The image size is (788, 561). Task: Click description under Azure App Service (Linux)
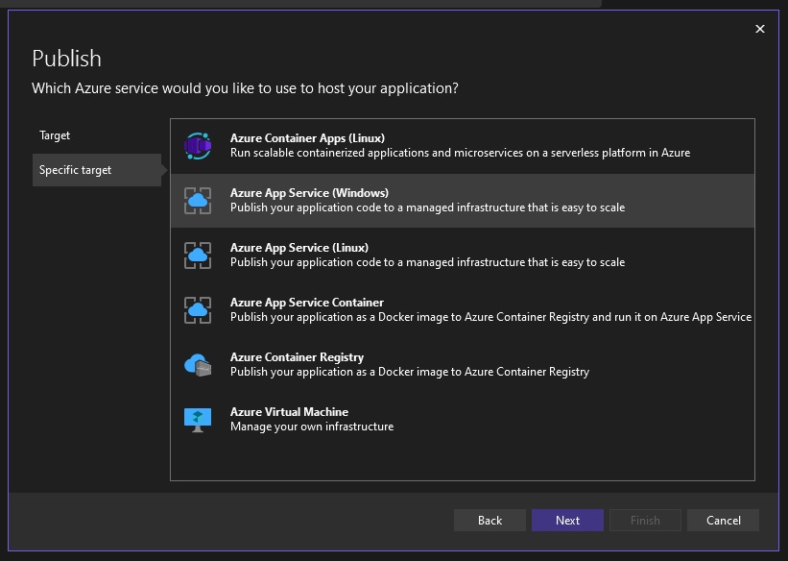427,262
